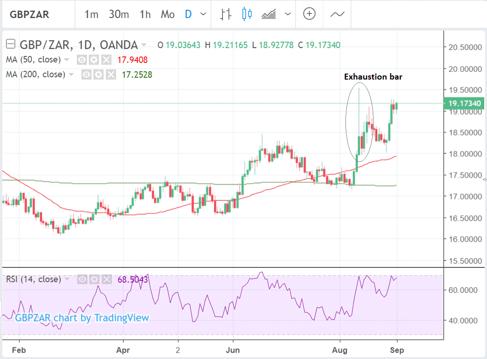The image size is (487, 359).
Task: Toggle visibility of MA 200 indicator
Action: (86, 74)
